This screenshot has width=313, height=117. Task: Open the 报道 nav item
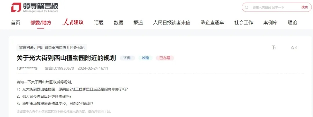[138, 23]
